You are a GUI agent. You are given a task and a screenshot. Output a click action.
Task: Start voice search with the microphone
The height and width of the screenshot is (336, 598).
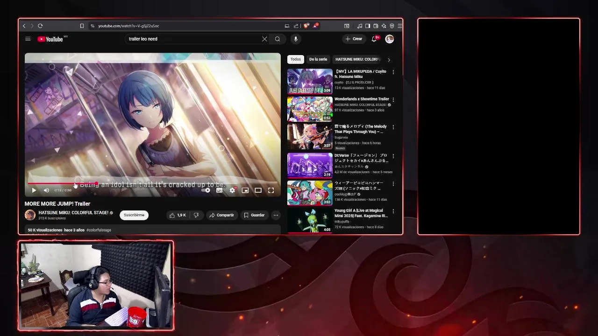pos(296,39)
